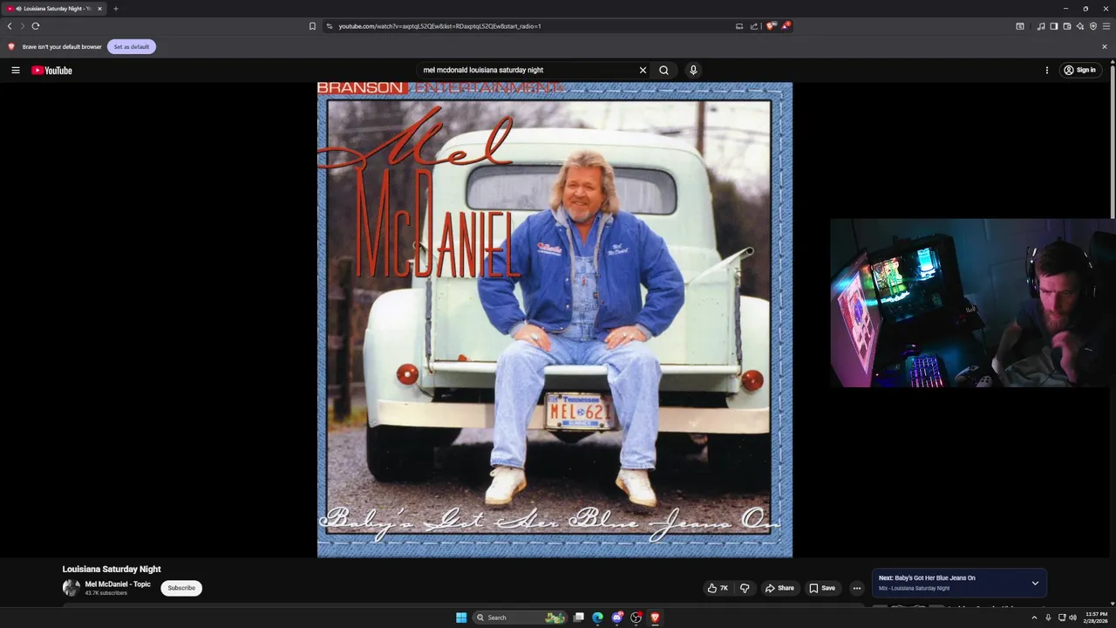The width and height of the screenshot is (1116, 628).
Task: Select the Louisiana Saturday Night tab
Action: tap(54, 9)
